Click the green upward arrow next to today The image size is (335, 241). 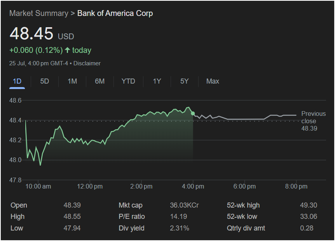[68, 50]
